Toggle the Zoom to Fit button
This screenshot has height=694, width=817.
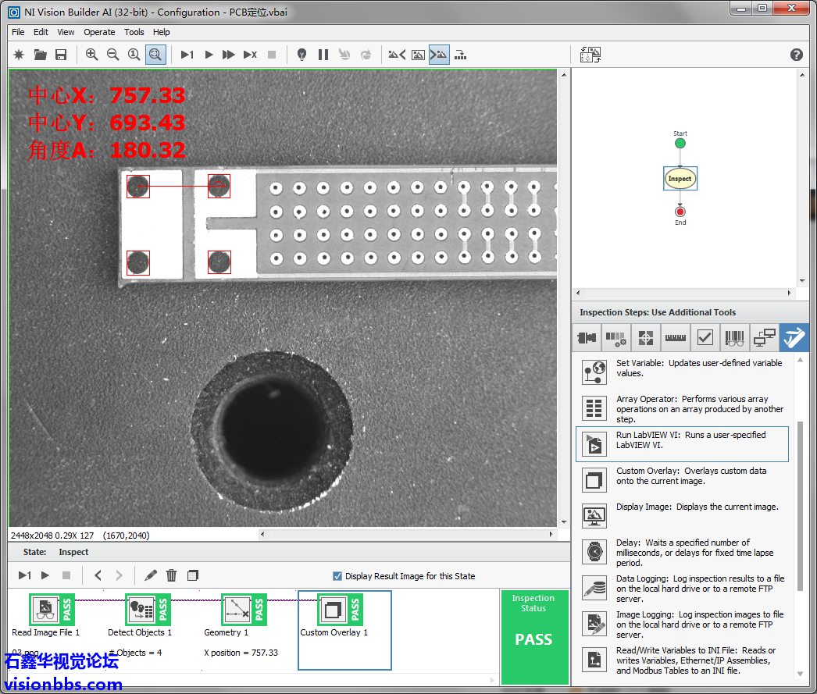click(155, 55)
